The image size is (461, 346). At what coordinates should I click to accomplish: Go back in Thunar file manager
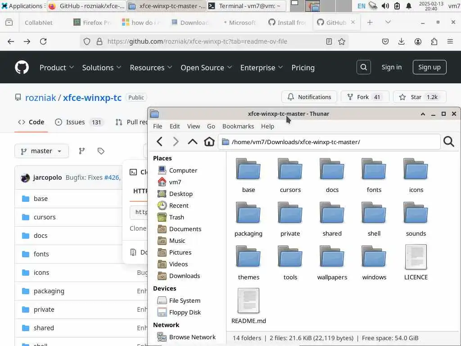pos(160,142)
